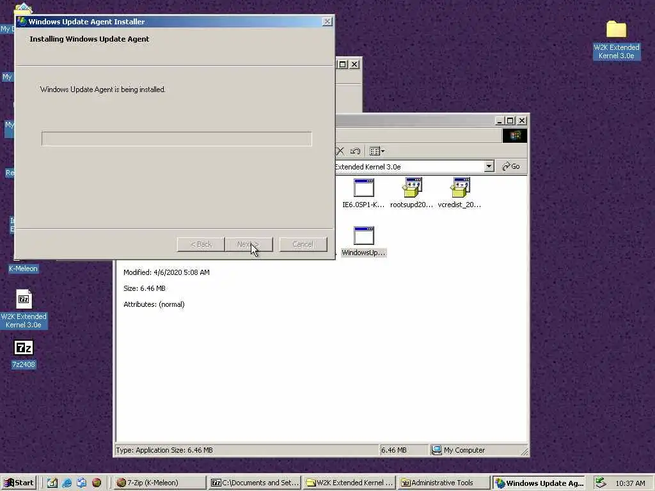This screenshot has height=491, width=655.
Task: Switch to 7-Zip (K-Meleon) taskbar button
Action: tap(160, 483)
